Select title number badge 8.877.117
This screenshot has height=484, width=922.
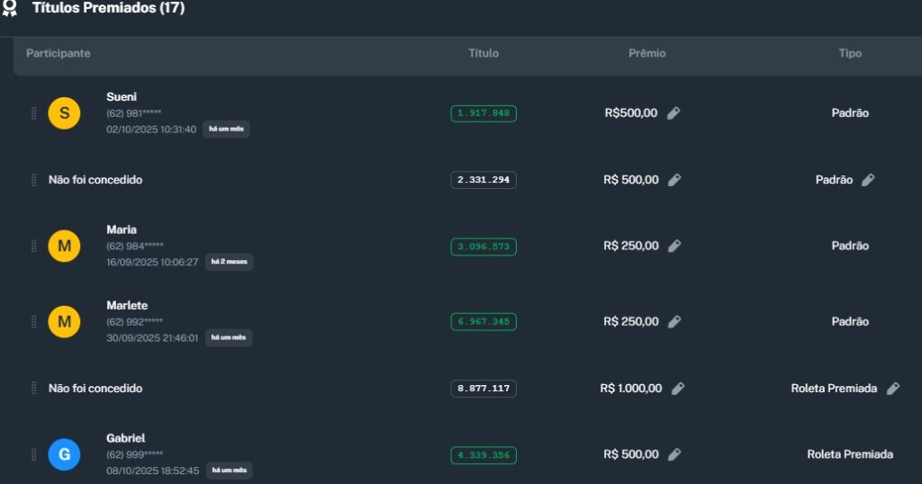tap(484, 389)
